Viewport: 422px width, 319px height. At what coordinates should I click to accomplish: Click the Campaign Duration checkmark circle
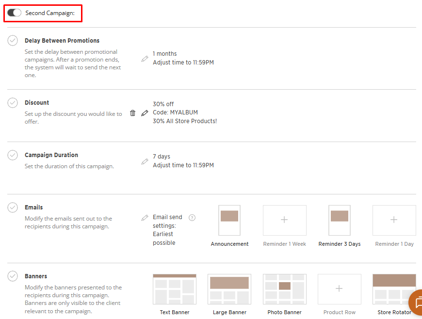pyautogui.click(x=13, y=155)
